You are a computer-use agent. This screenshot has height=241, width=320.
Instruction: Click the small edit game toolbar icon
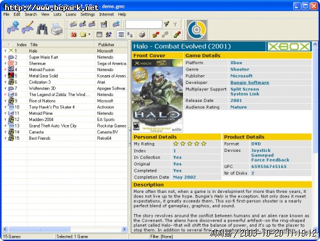(x=83, y=24)
